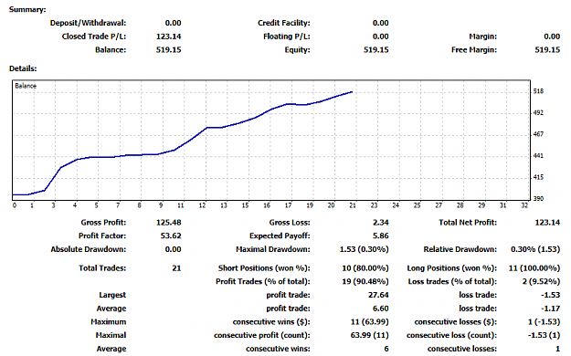Click the Summary heading
This screenshot has width=571, height=356.
pyautogui.click(x=27, y=9)
